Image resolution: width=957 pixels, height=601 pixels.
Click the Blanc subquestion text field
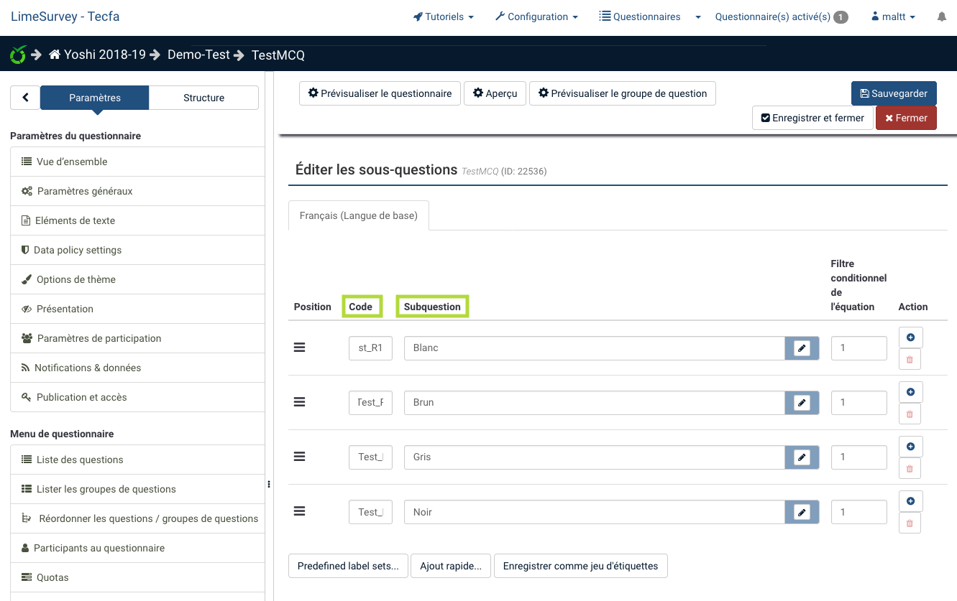594,348
